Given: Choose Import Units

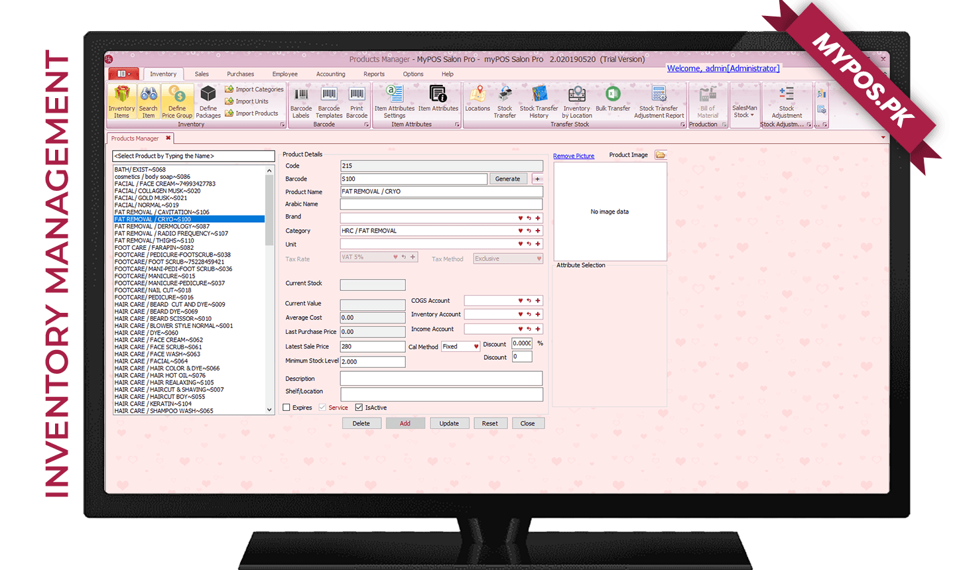Looking at the screenshot, I should point(247,101).
